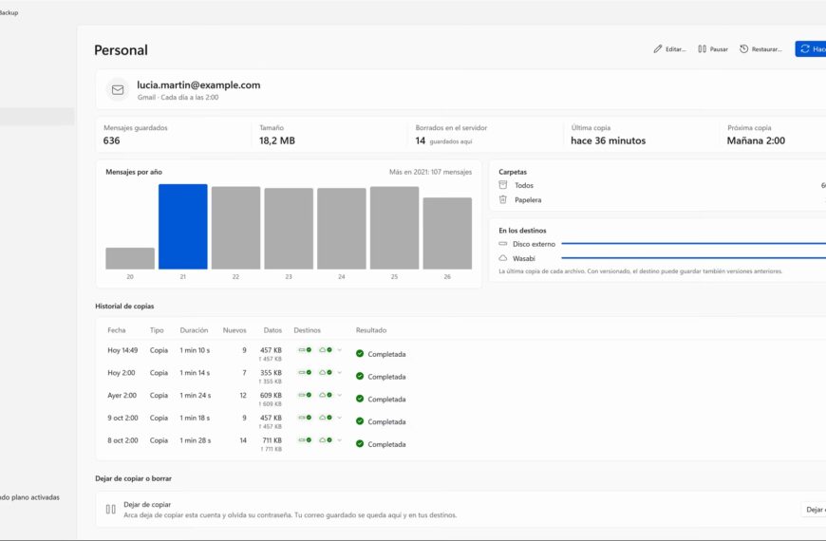
Task: Click the Mañana 2:00 next backup value
Action: tap(756, 140)
